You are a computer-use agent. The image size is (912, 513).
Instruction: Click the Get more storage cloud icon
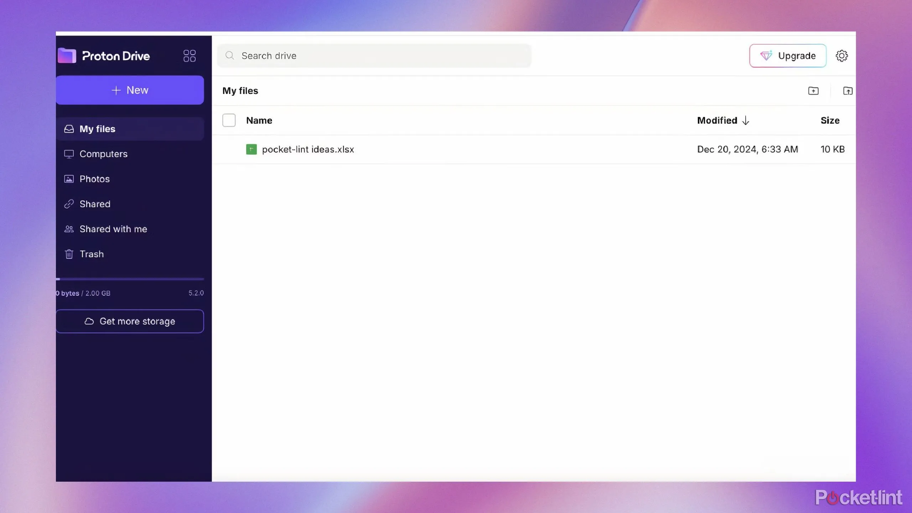coord(88,321)
